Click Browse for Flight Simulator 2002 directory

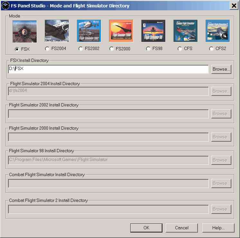coord(221,114)
